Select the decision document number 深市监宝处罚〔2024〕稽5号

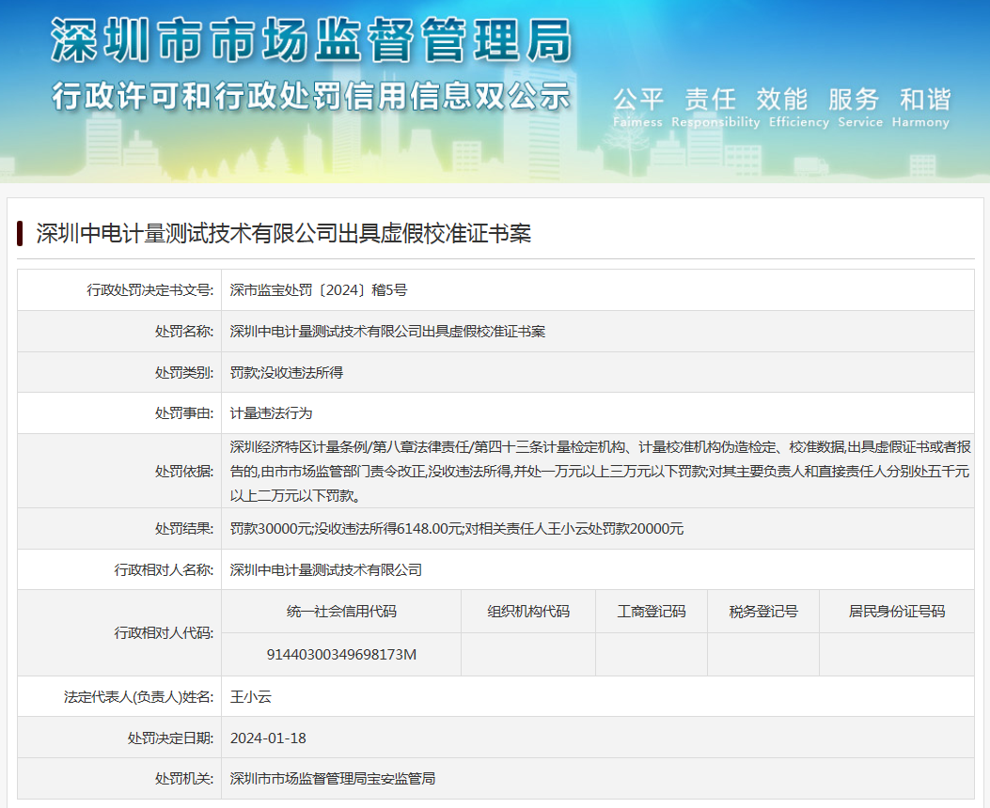(318, 290)
